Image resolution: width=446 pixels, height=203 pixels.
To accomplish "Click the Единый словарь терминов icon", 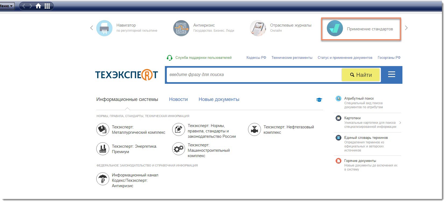I will tap(338, 138).
